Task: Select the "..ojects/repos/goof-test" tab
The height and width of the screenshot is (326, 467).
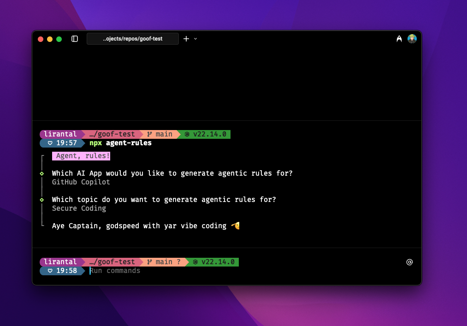Action: (x=133, y=39)
